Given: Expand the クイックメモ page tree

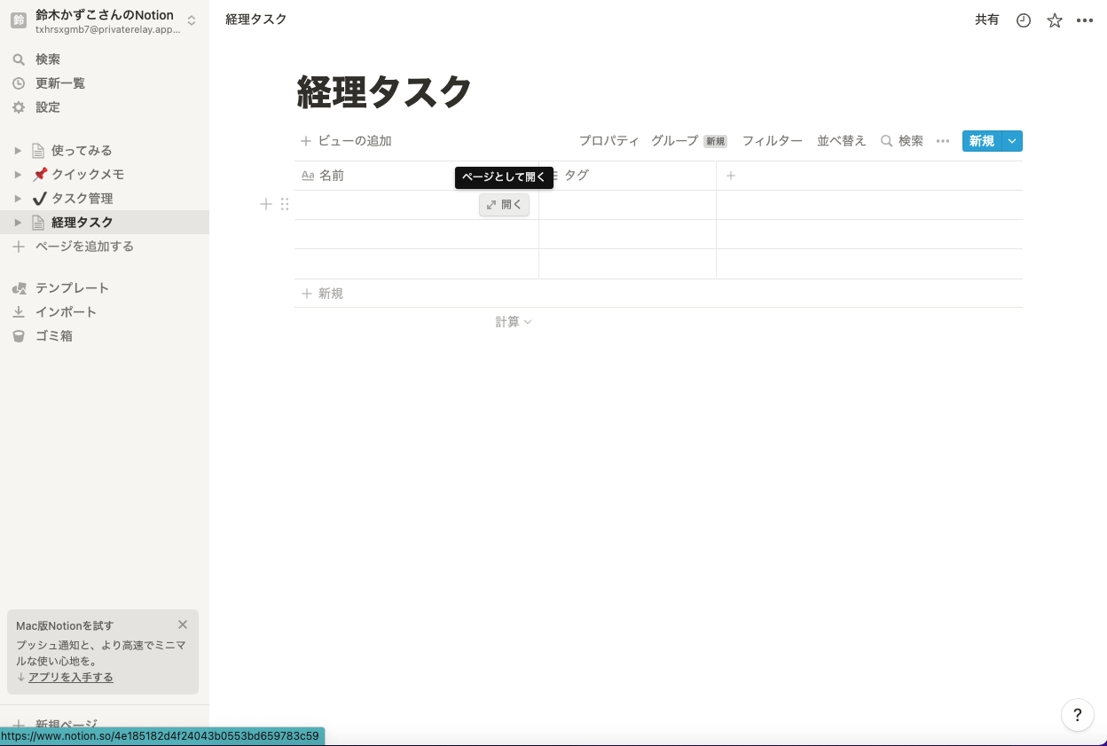Looking at the screenshot, I should [x=18, y=175].
